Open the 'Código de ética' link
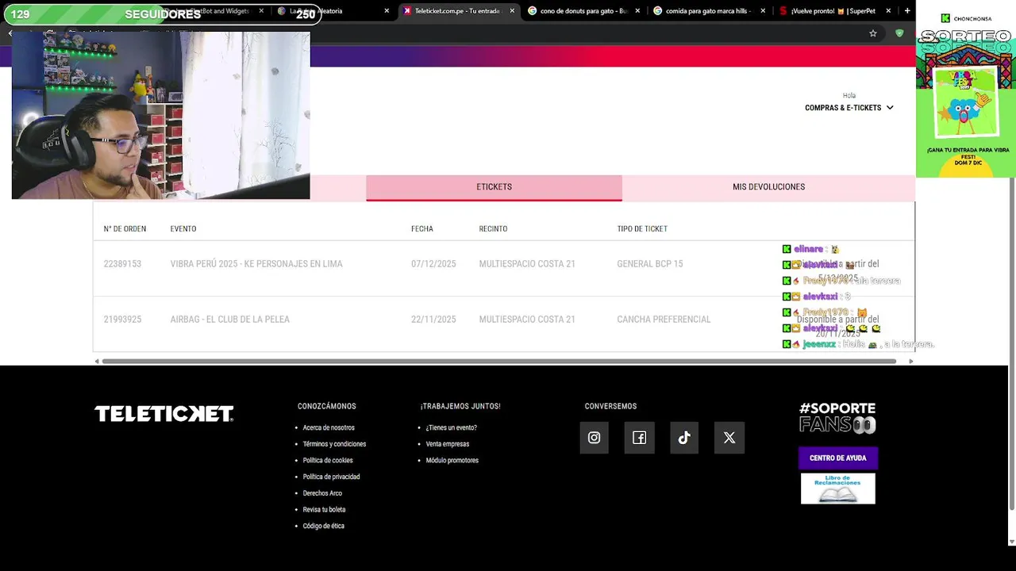 pos(323,526)
